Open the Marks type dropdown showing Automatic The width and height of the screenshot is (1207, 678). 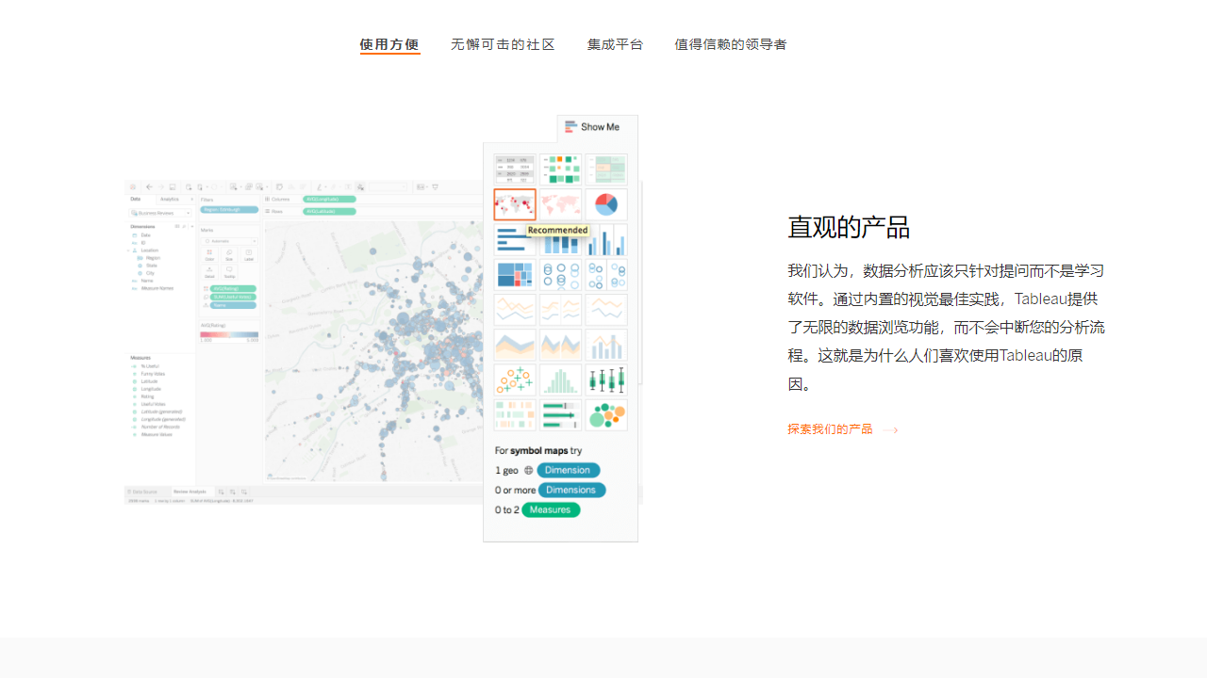229,241
